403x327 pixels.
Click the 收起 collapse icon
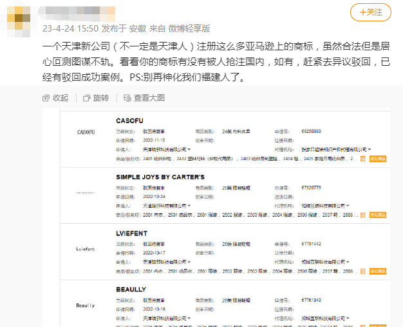46,98
